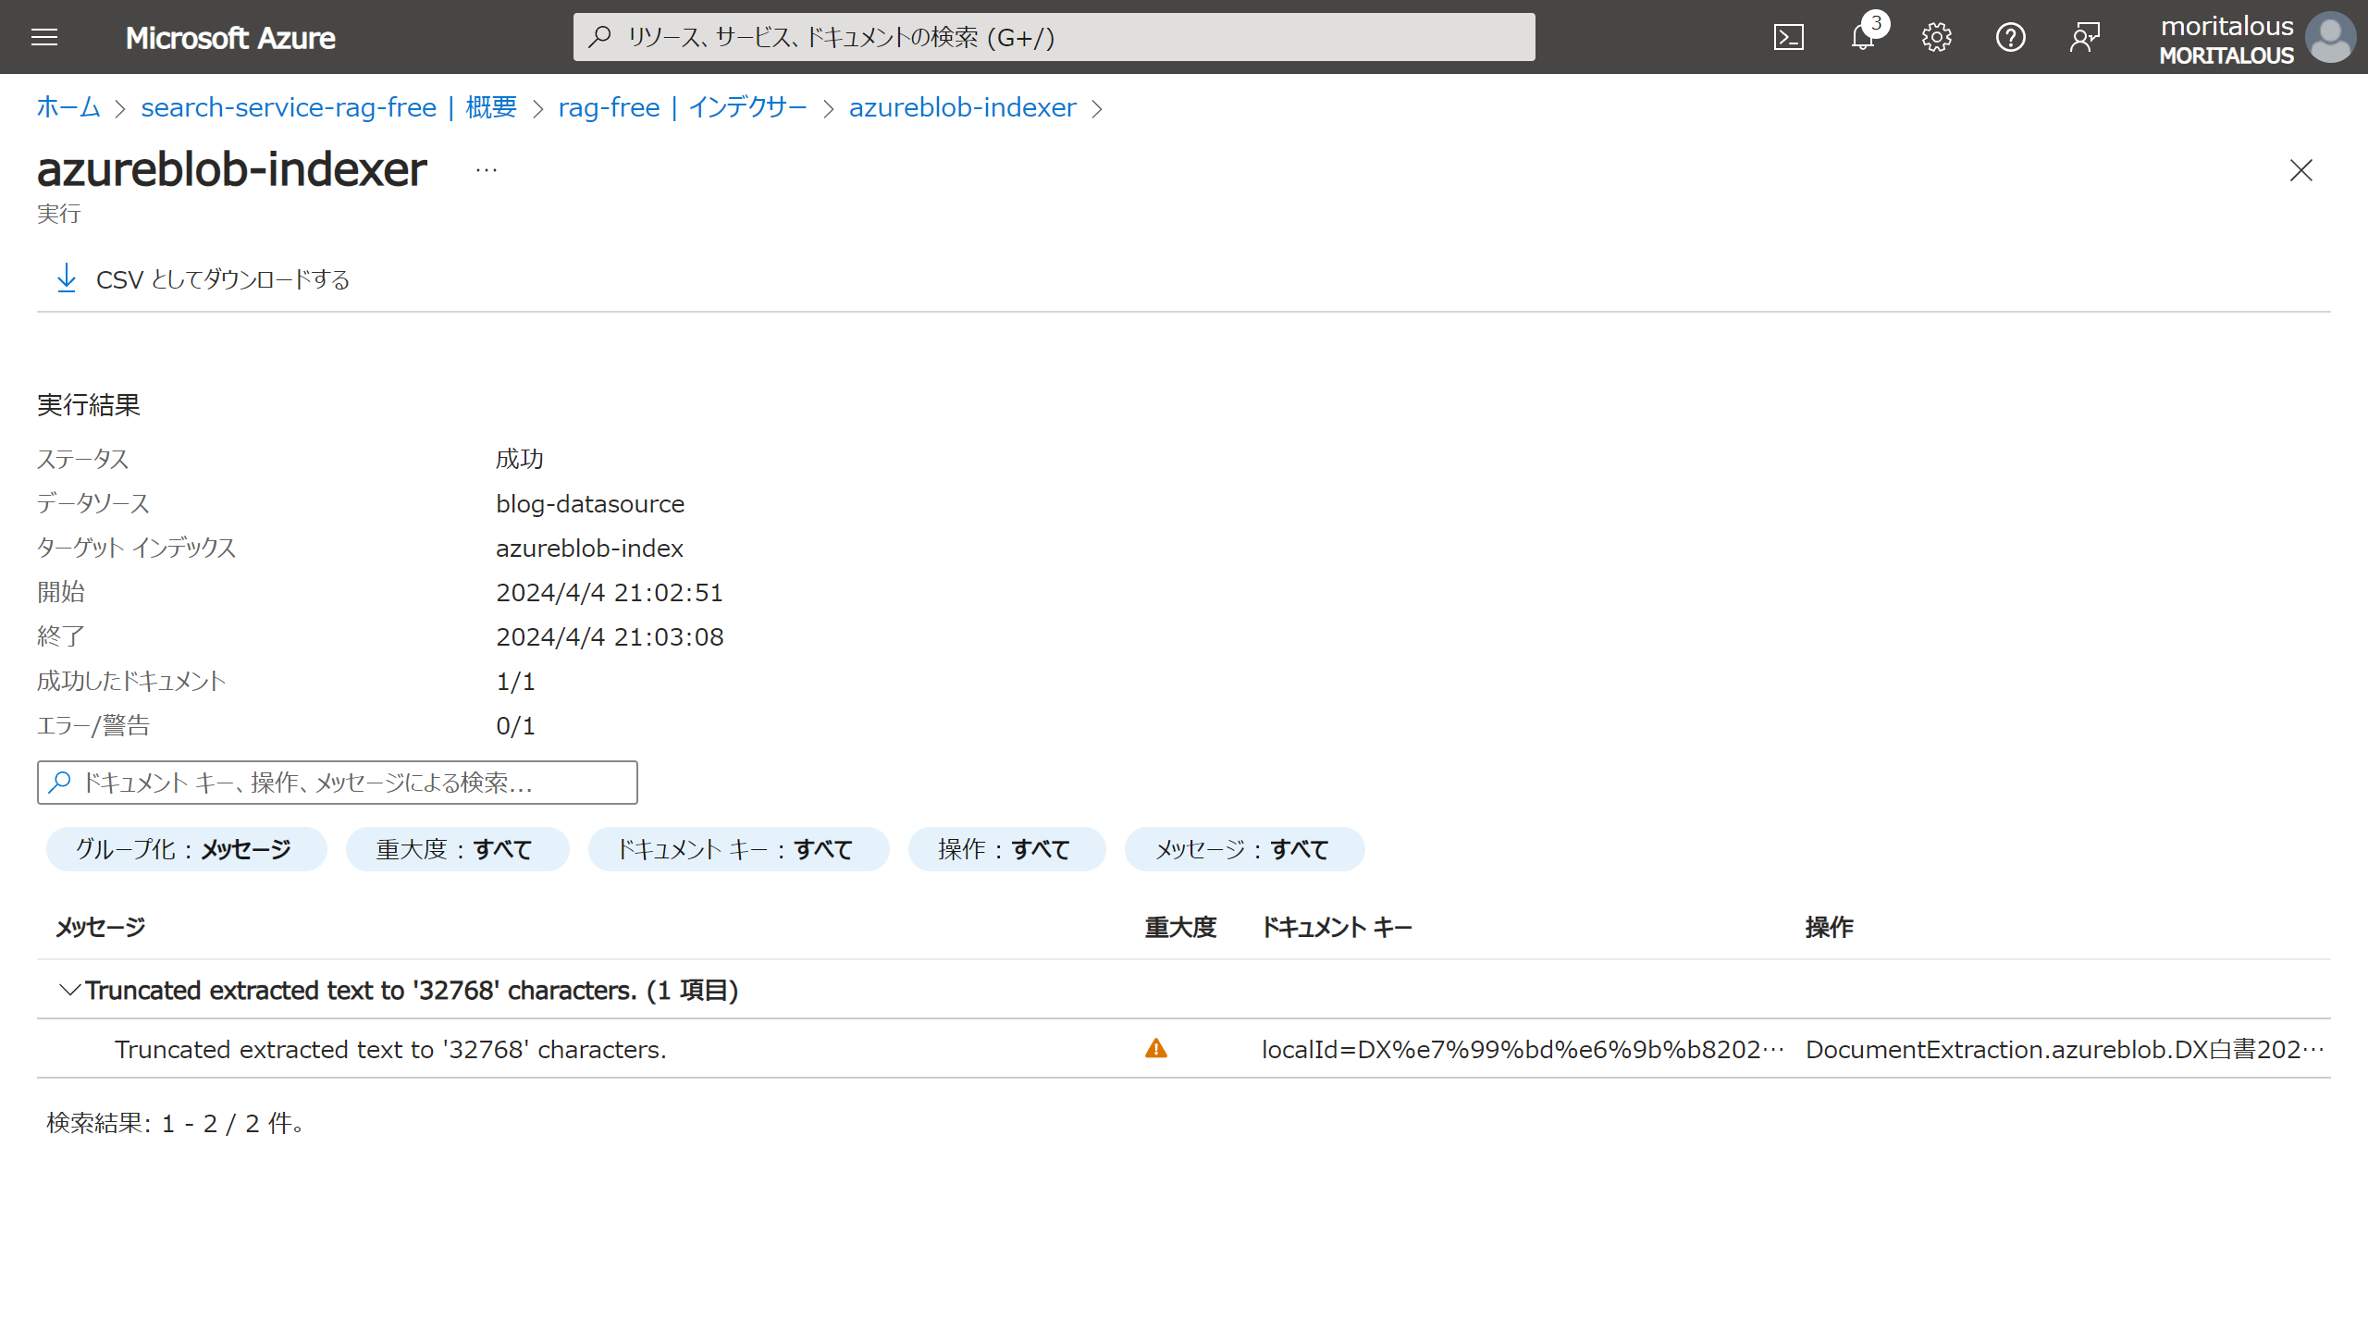Navigate to ホーム breadcrumb
This screenshot has width=2368, height=1332.
(67, 107)
